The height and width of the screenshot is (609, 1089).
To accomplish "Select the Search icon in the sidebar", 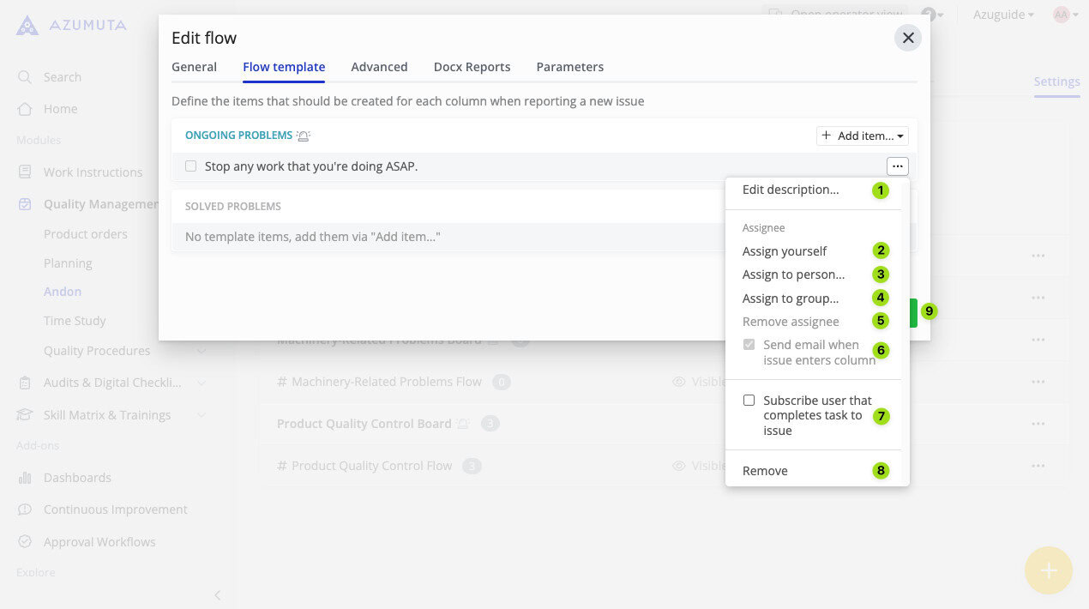I will pos(24,76).
